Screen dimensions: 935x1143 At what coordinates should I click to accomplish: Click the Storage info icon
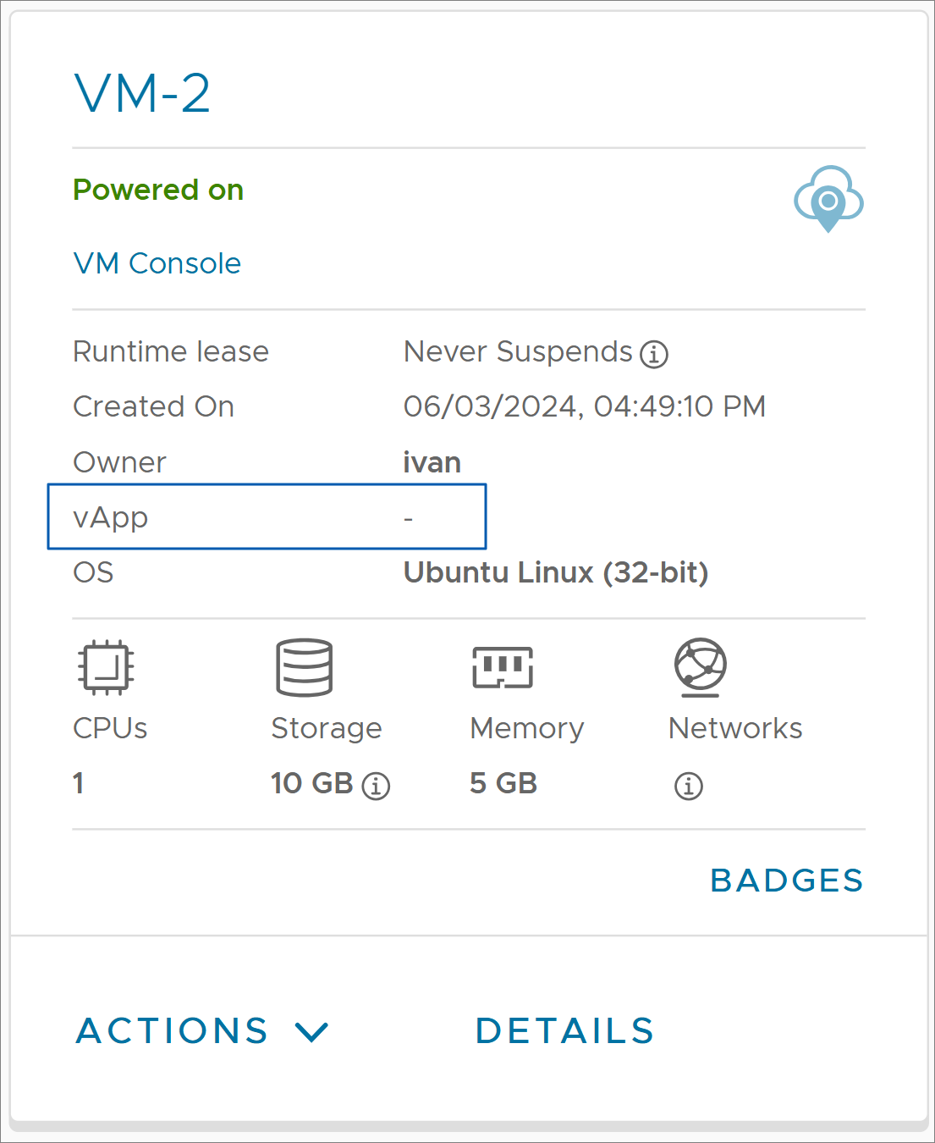(376, 786)
